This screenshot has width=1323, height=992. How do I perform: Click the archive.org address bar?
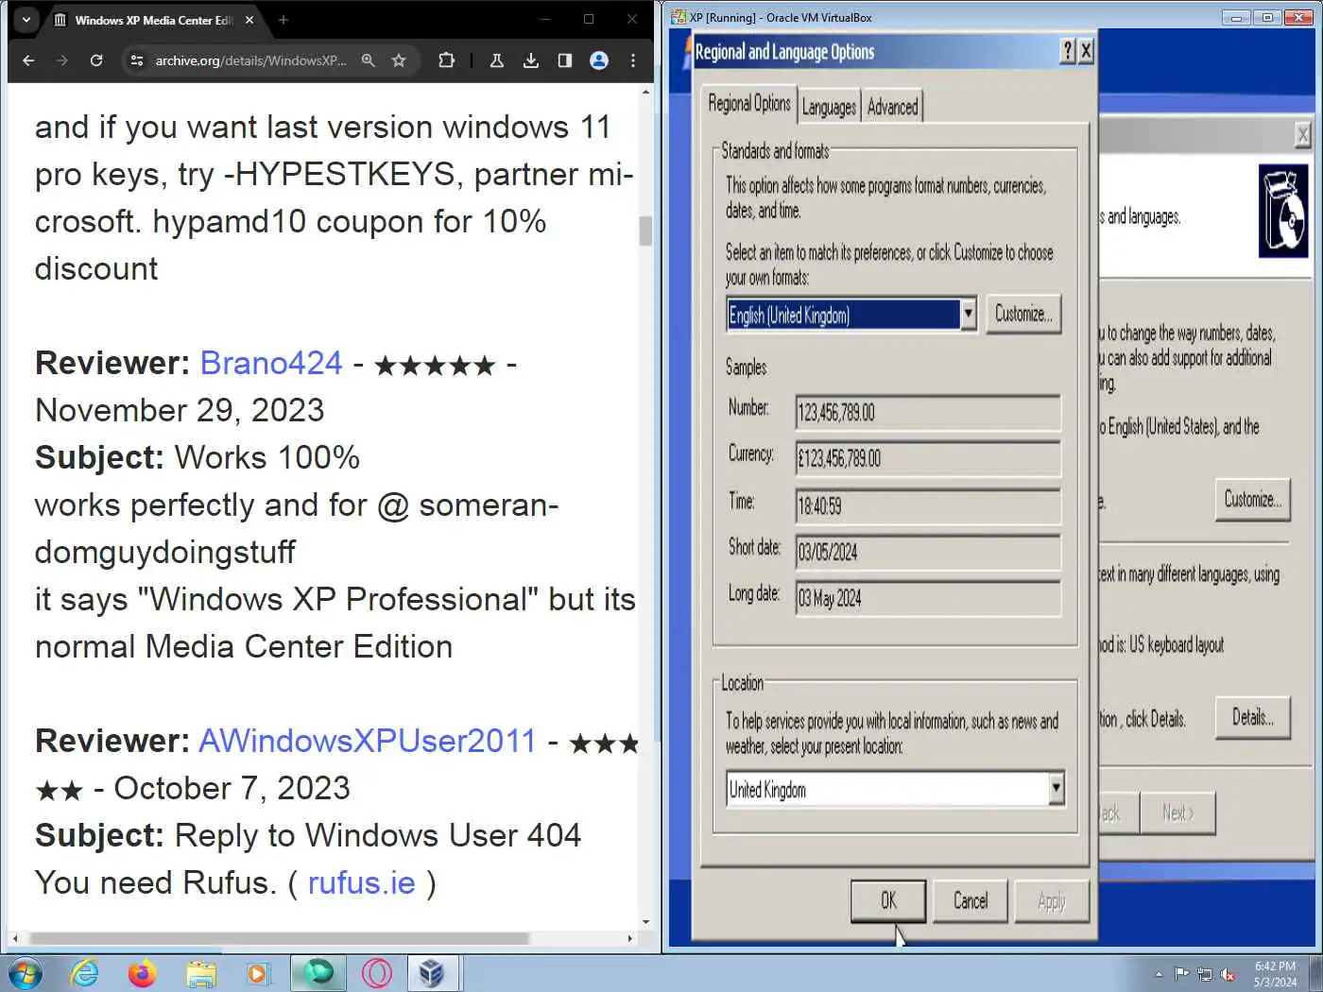[x=250, y=60]
